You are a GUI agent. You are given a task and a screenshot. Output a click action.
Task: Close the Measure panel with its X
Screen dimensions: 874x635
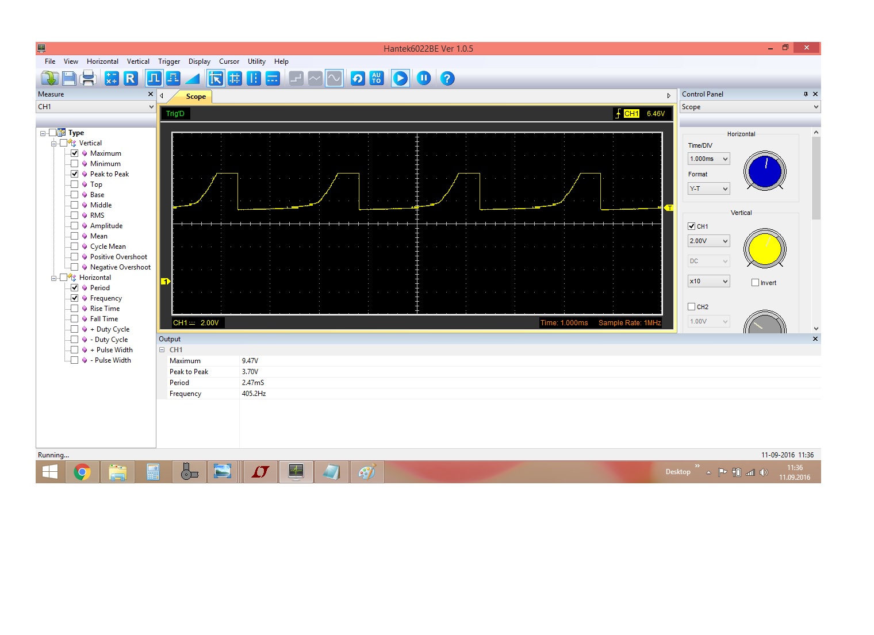[151, 94]
